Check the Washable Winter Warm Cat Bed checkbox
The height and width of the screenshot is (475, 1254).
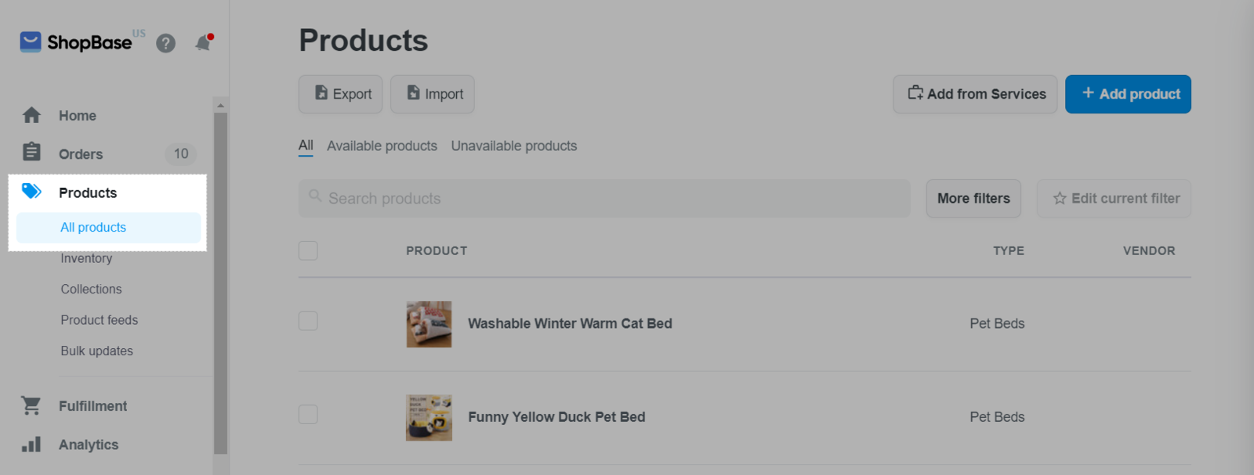308,321
